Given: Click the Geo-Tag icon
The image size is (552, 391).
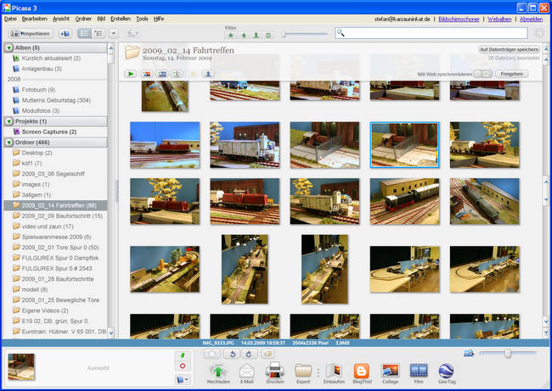Looking at the screenshot, I should point(446,371).
